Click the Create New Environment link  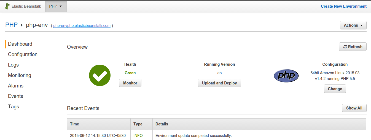[344, 6]
